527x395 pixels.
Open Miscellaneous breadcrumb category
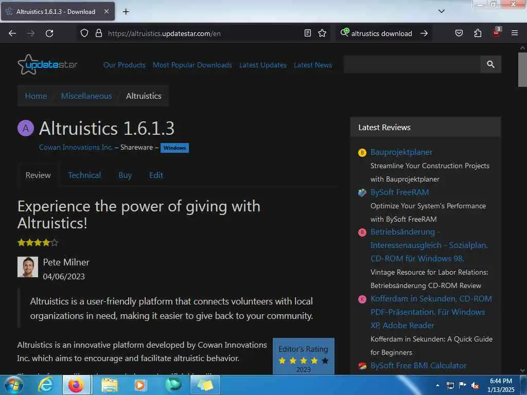tap(86, 96)
